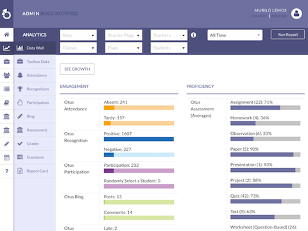Open Toolbox Data menu item
The width and height of the screenshot is (308, 231).
click(x=35, y=62)
